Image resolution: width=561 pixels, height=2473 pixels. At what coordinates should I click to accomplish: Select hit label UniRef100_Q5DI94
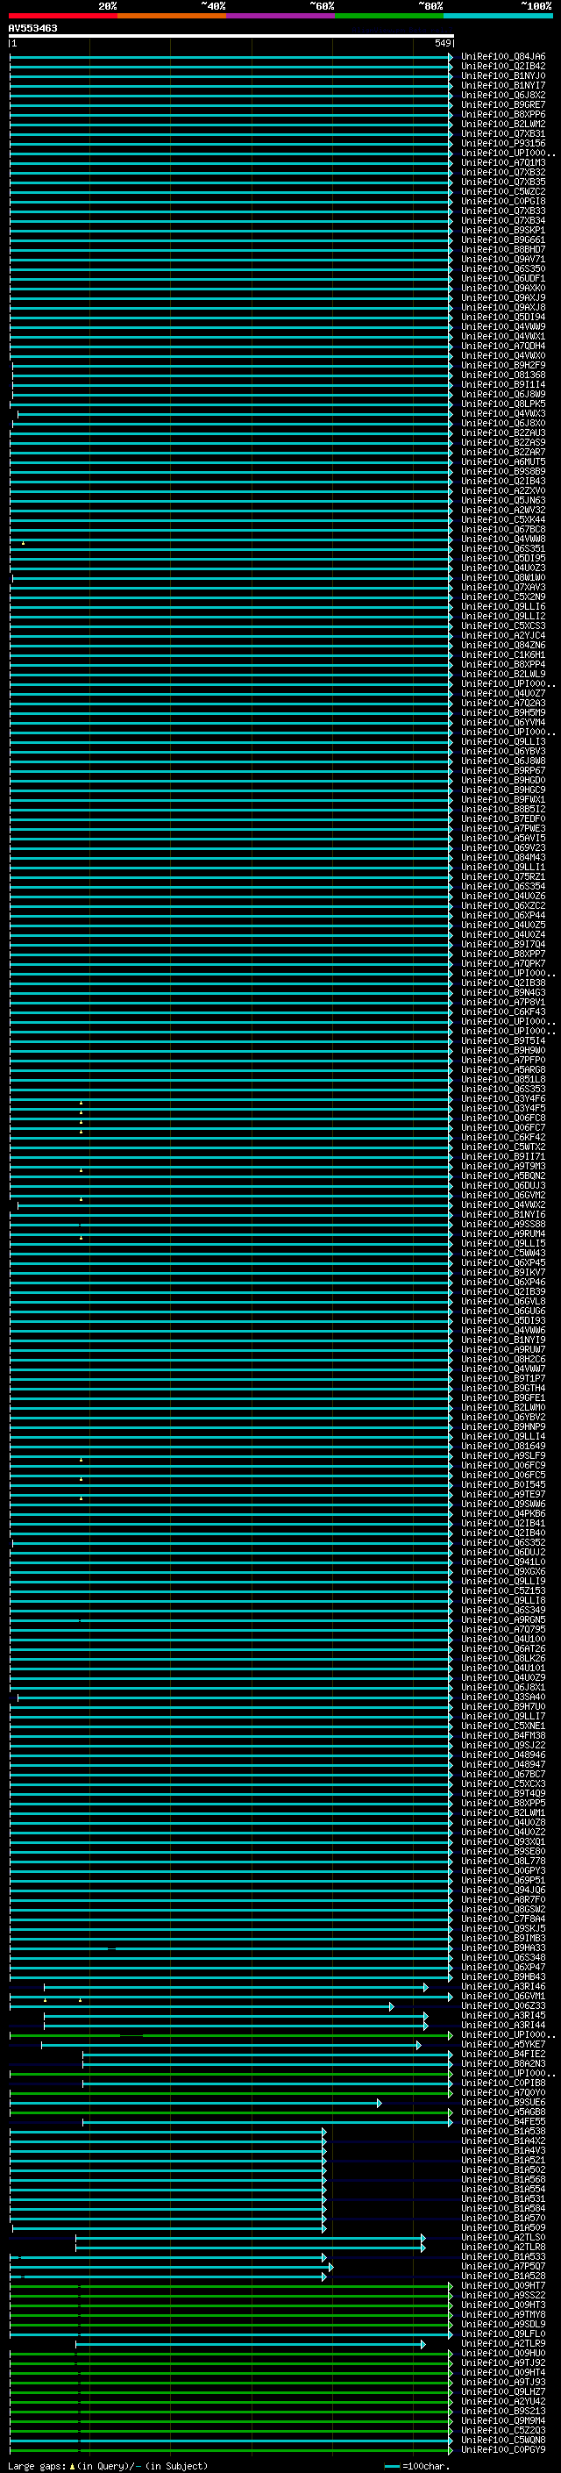503,317
